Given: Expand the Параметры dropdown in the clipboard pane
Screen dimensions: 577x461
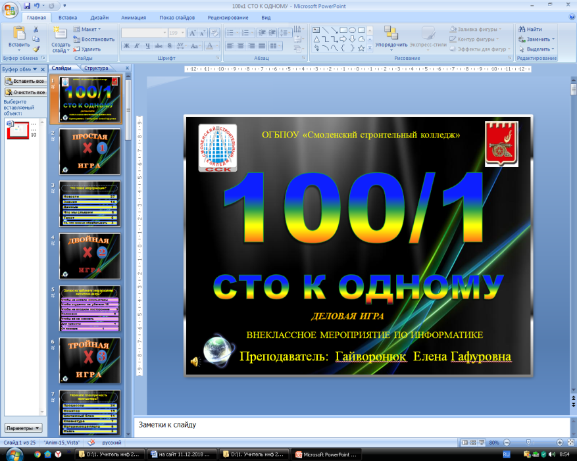Looking at the screenshot, I should (23, 427).
